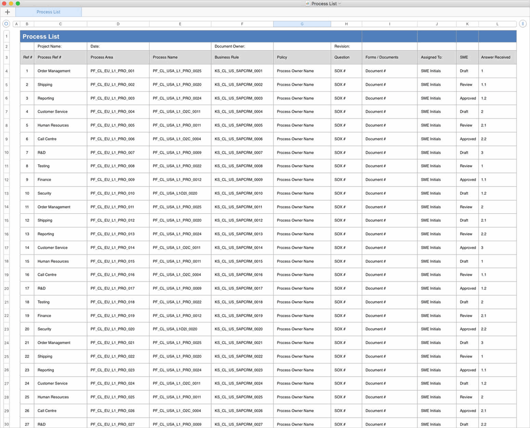The height and width of the screenshot is (428, 530).
Task: Click the table select-all circle handle
Action: tap(6, 24)
